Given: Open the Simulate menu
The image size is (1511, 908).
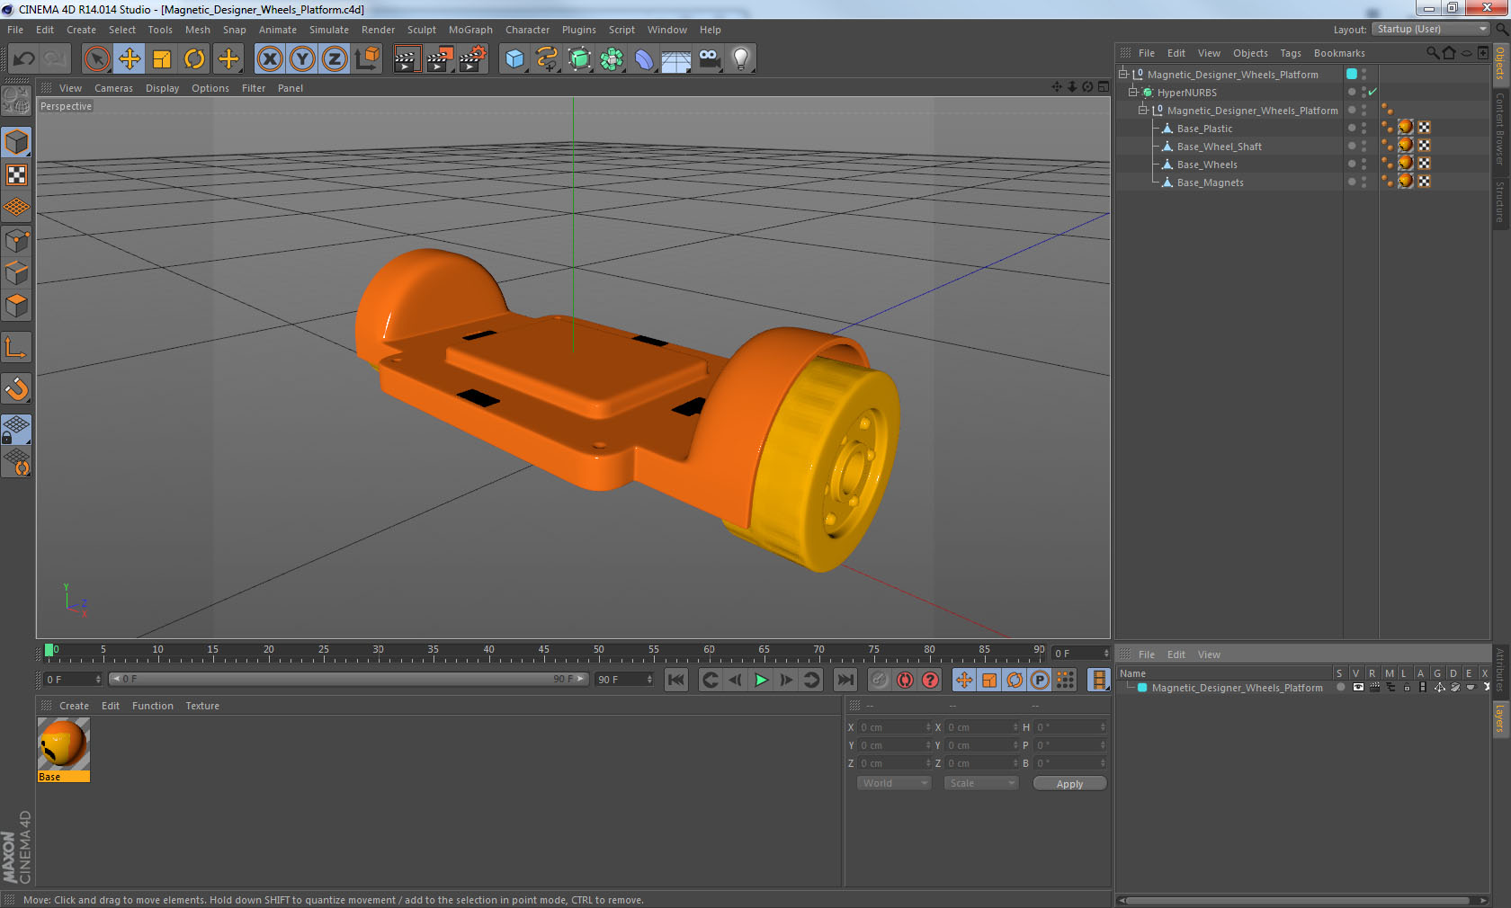Looking at the screenshot, I should (329, 30).
